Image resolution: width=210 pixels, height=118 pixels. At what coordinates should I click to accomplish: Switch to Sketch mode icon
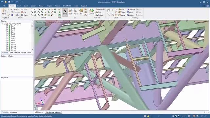(60, 10)
